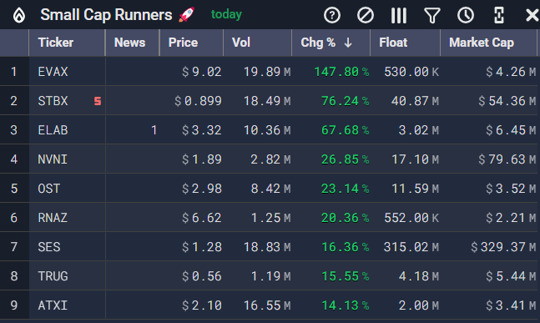
Task: Click EVAX float 530.00 K
Action: (411, 72)
